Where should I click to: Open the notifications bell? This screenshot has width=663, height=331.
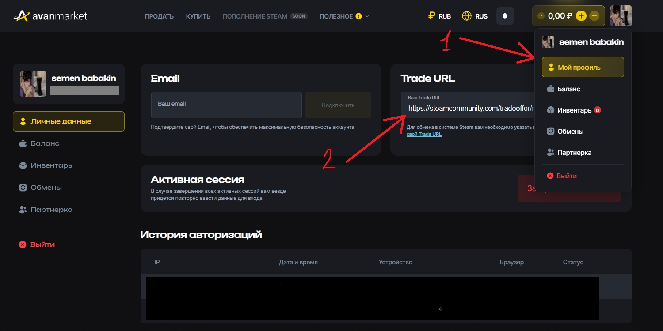pyautogui.click(x=505, y=16)
